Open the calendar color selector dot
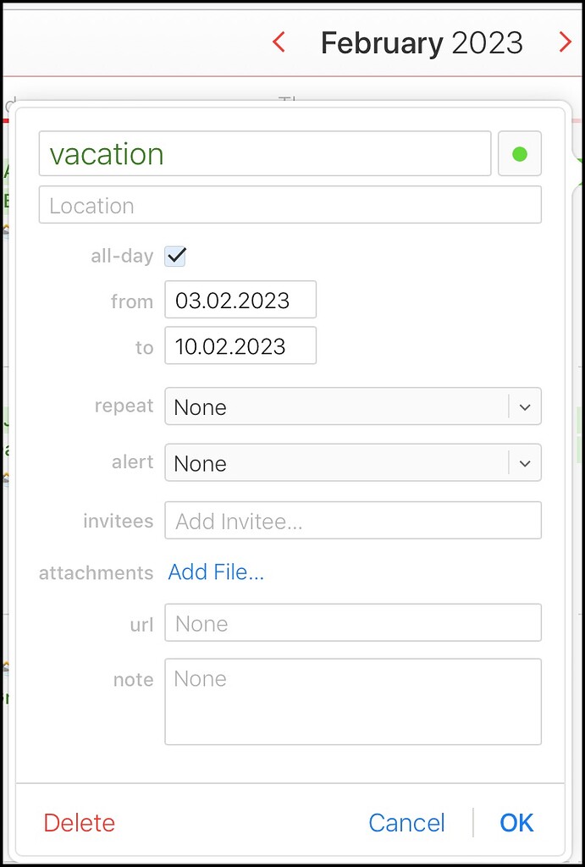Viewport: 585px width, 867px height. 519,153
